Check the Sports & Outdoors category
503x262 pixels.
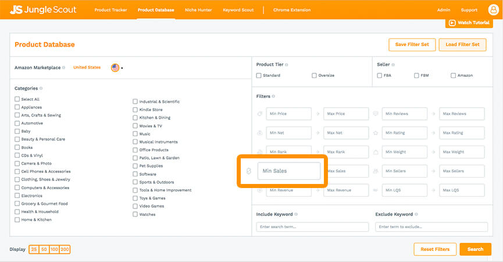point(135,182)
